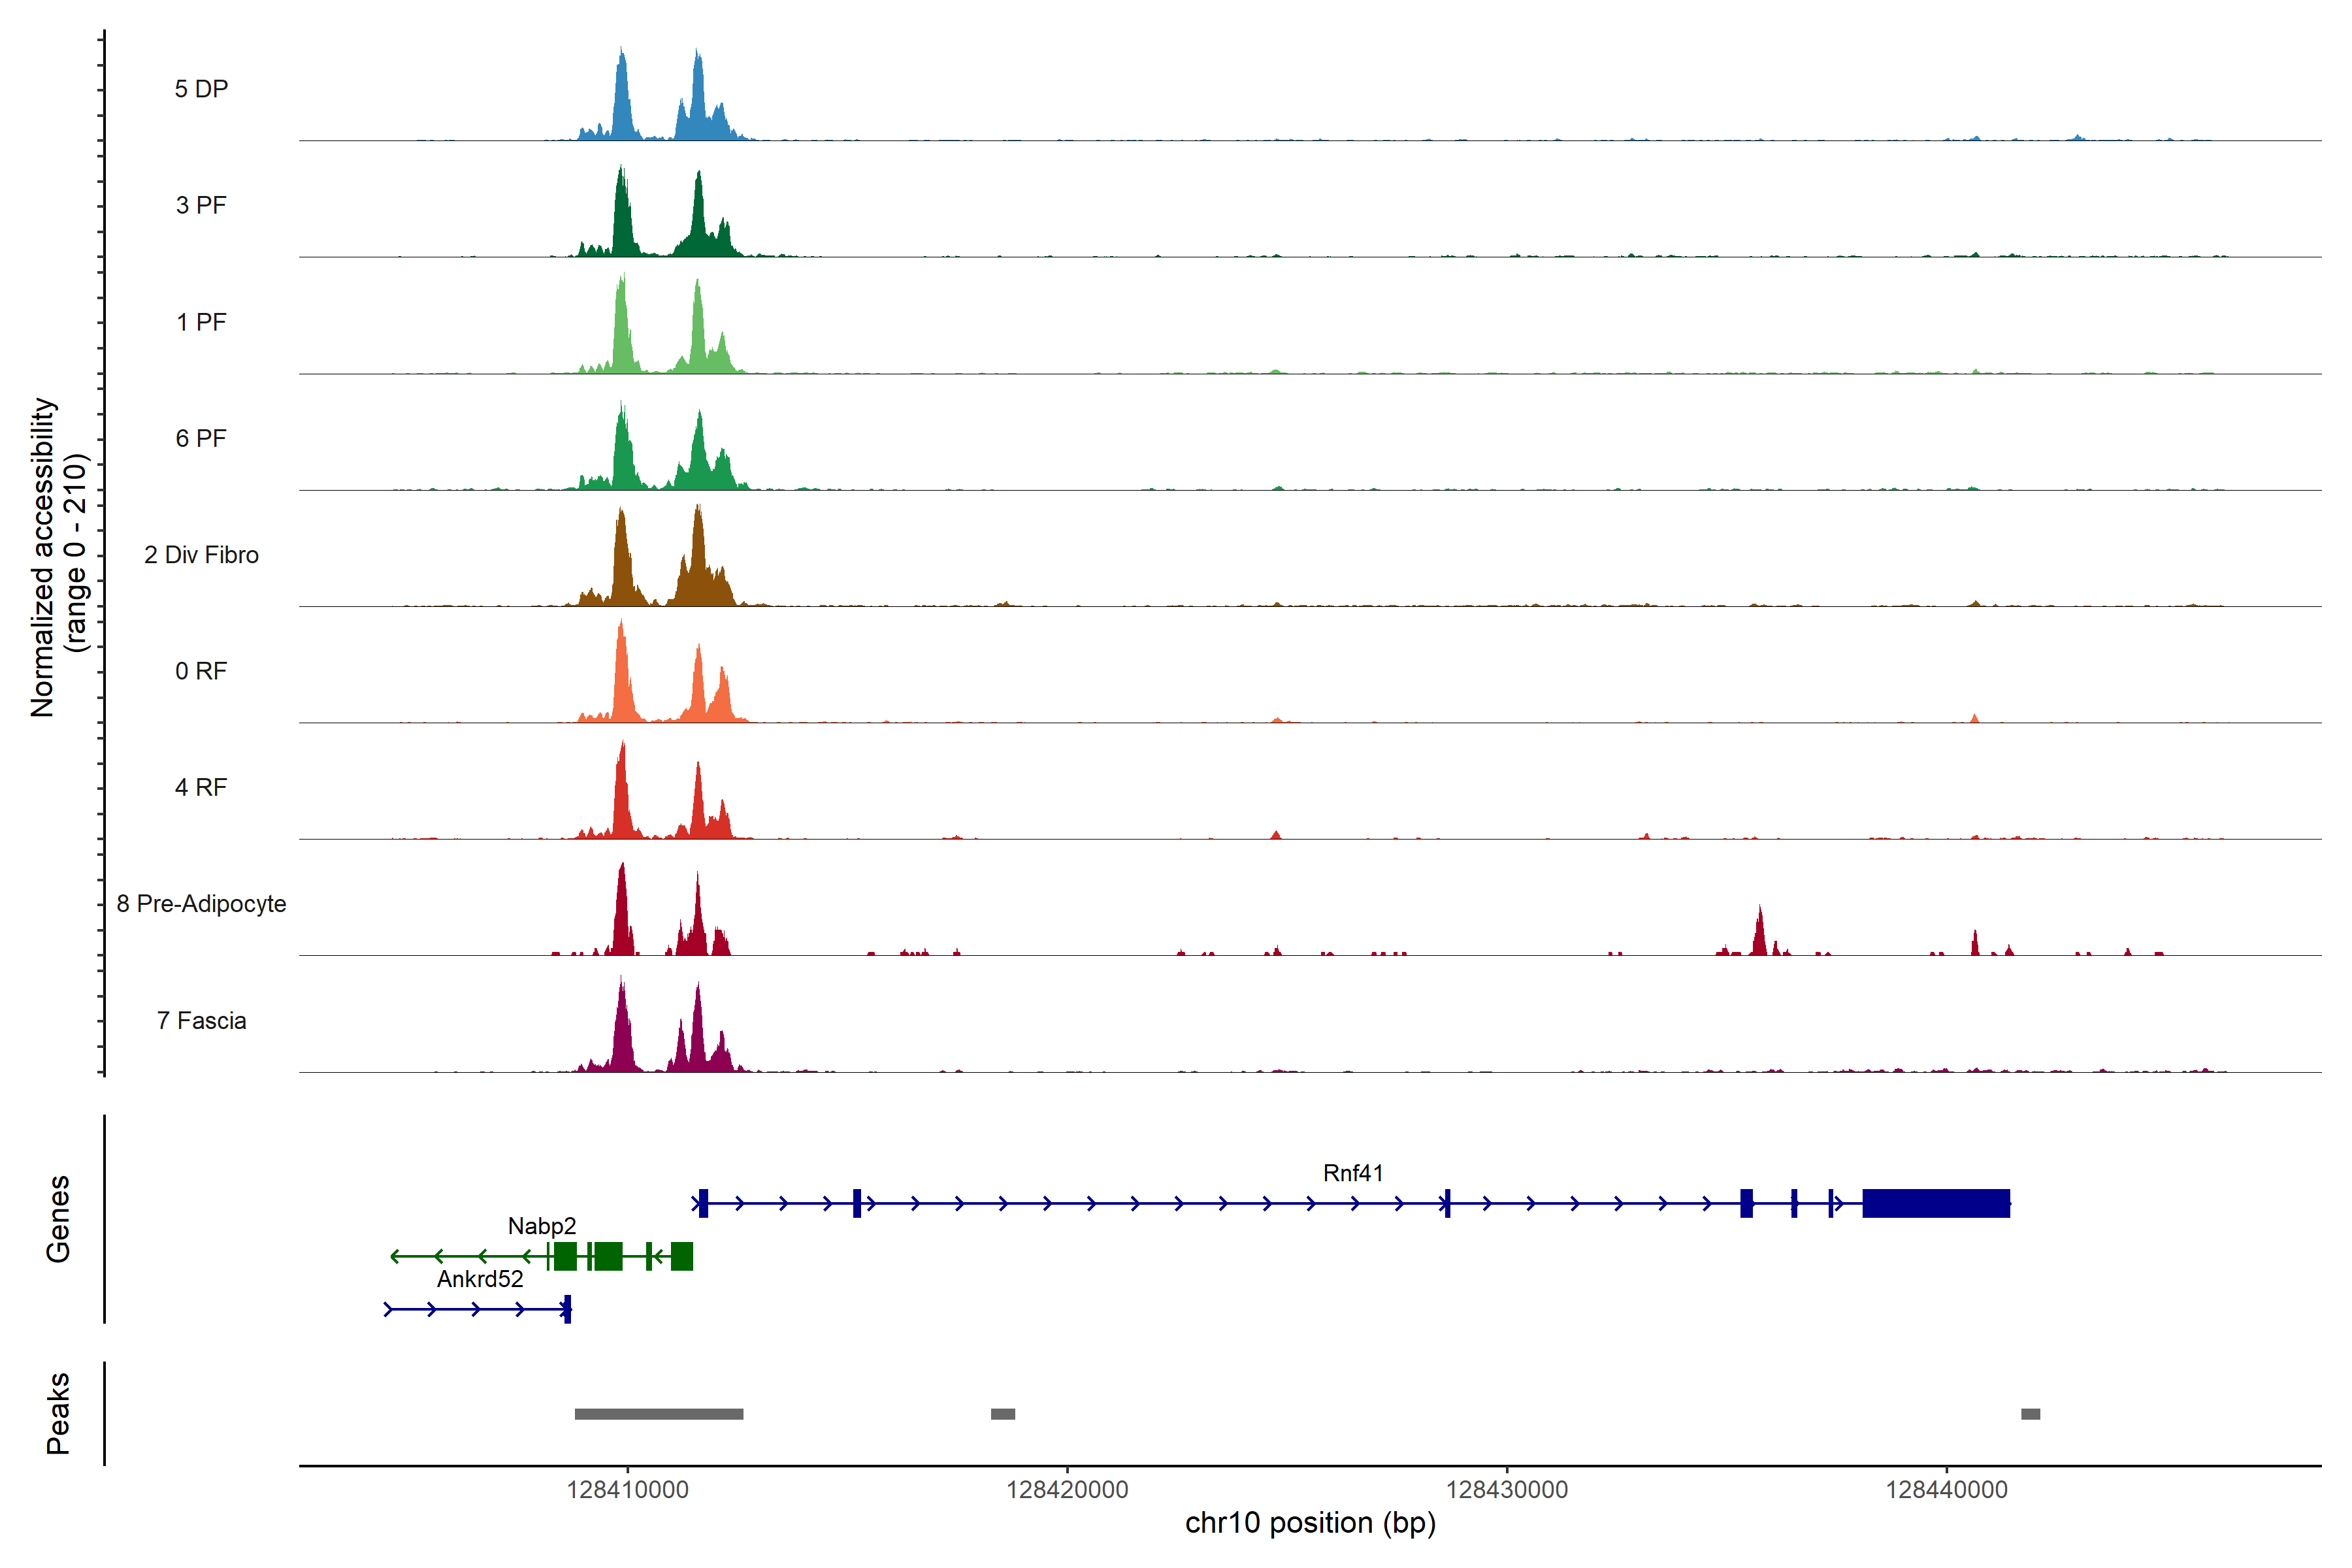Click the Nabp2 gene name label
Image resolution: width=2352 pixels, height=1568 pixels.
[x=542, y=1226]
